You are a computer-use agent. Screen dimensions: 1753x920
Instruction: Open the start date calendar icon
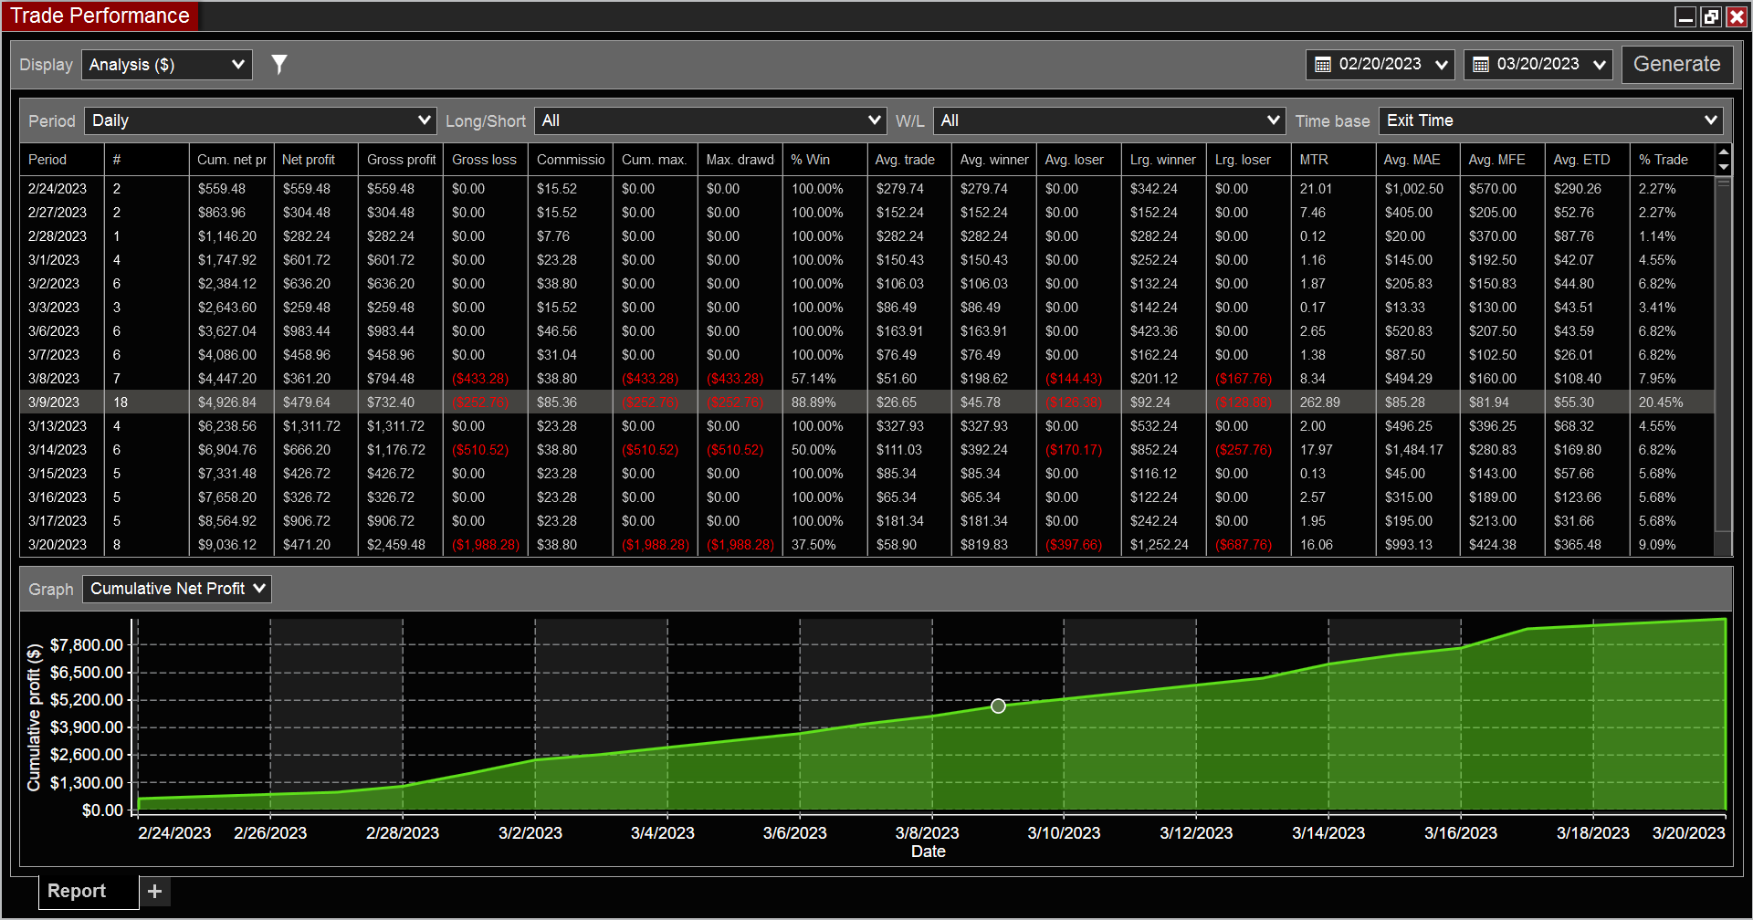pyautogui.click(x=1322, y=65)
